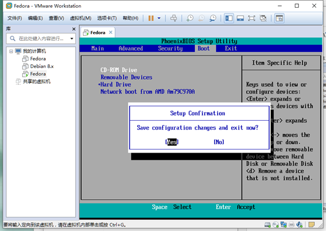
Task: Collapse the 我的计算机 tree node
Action: tap(11, 51)
